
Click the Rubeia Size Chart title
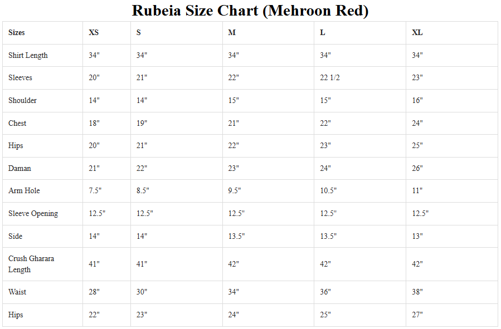250,10
